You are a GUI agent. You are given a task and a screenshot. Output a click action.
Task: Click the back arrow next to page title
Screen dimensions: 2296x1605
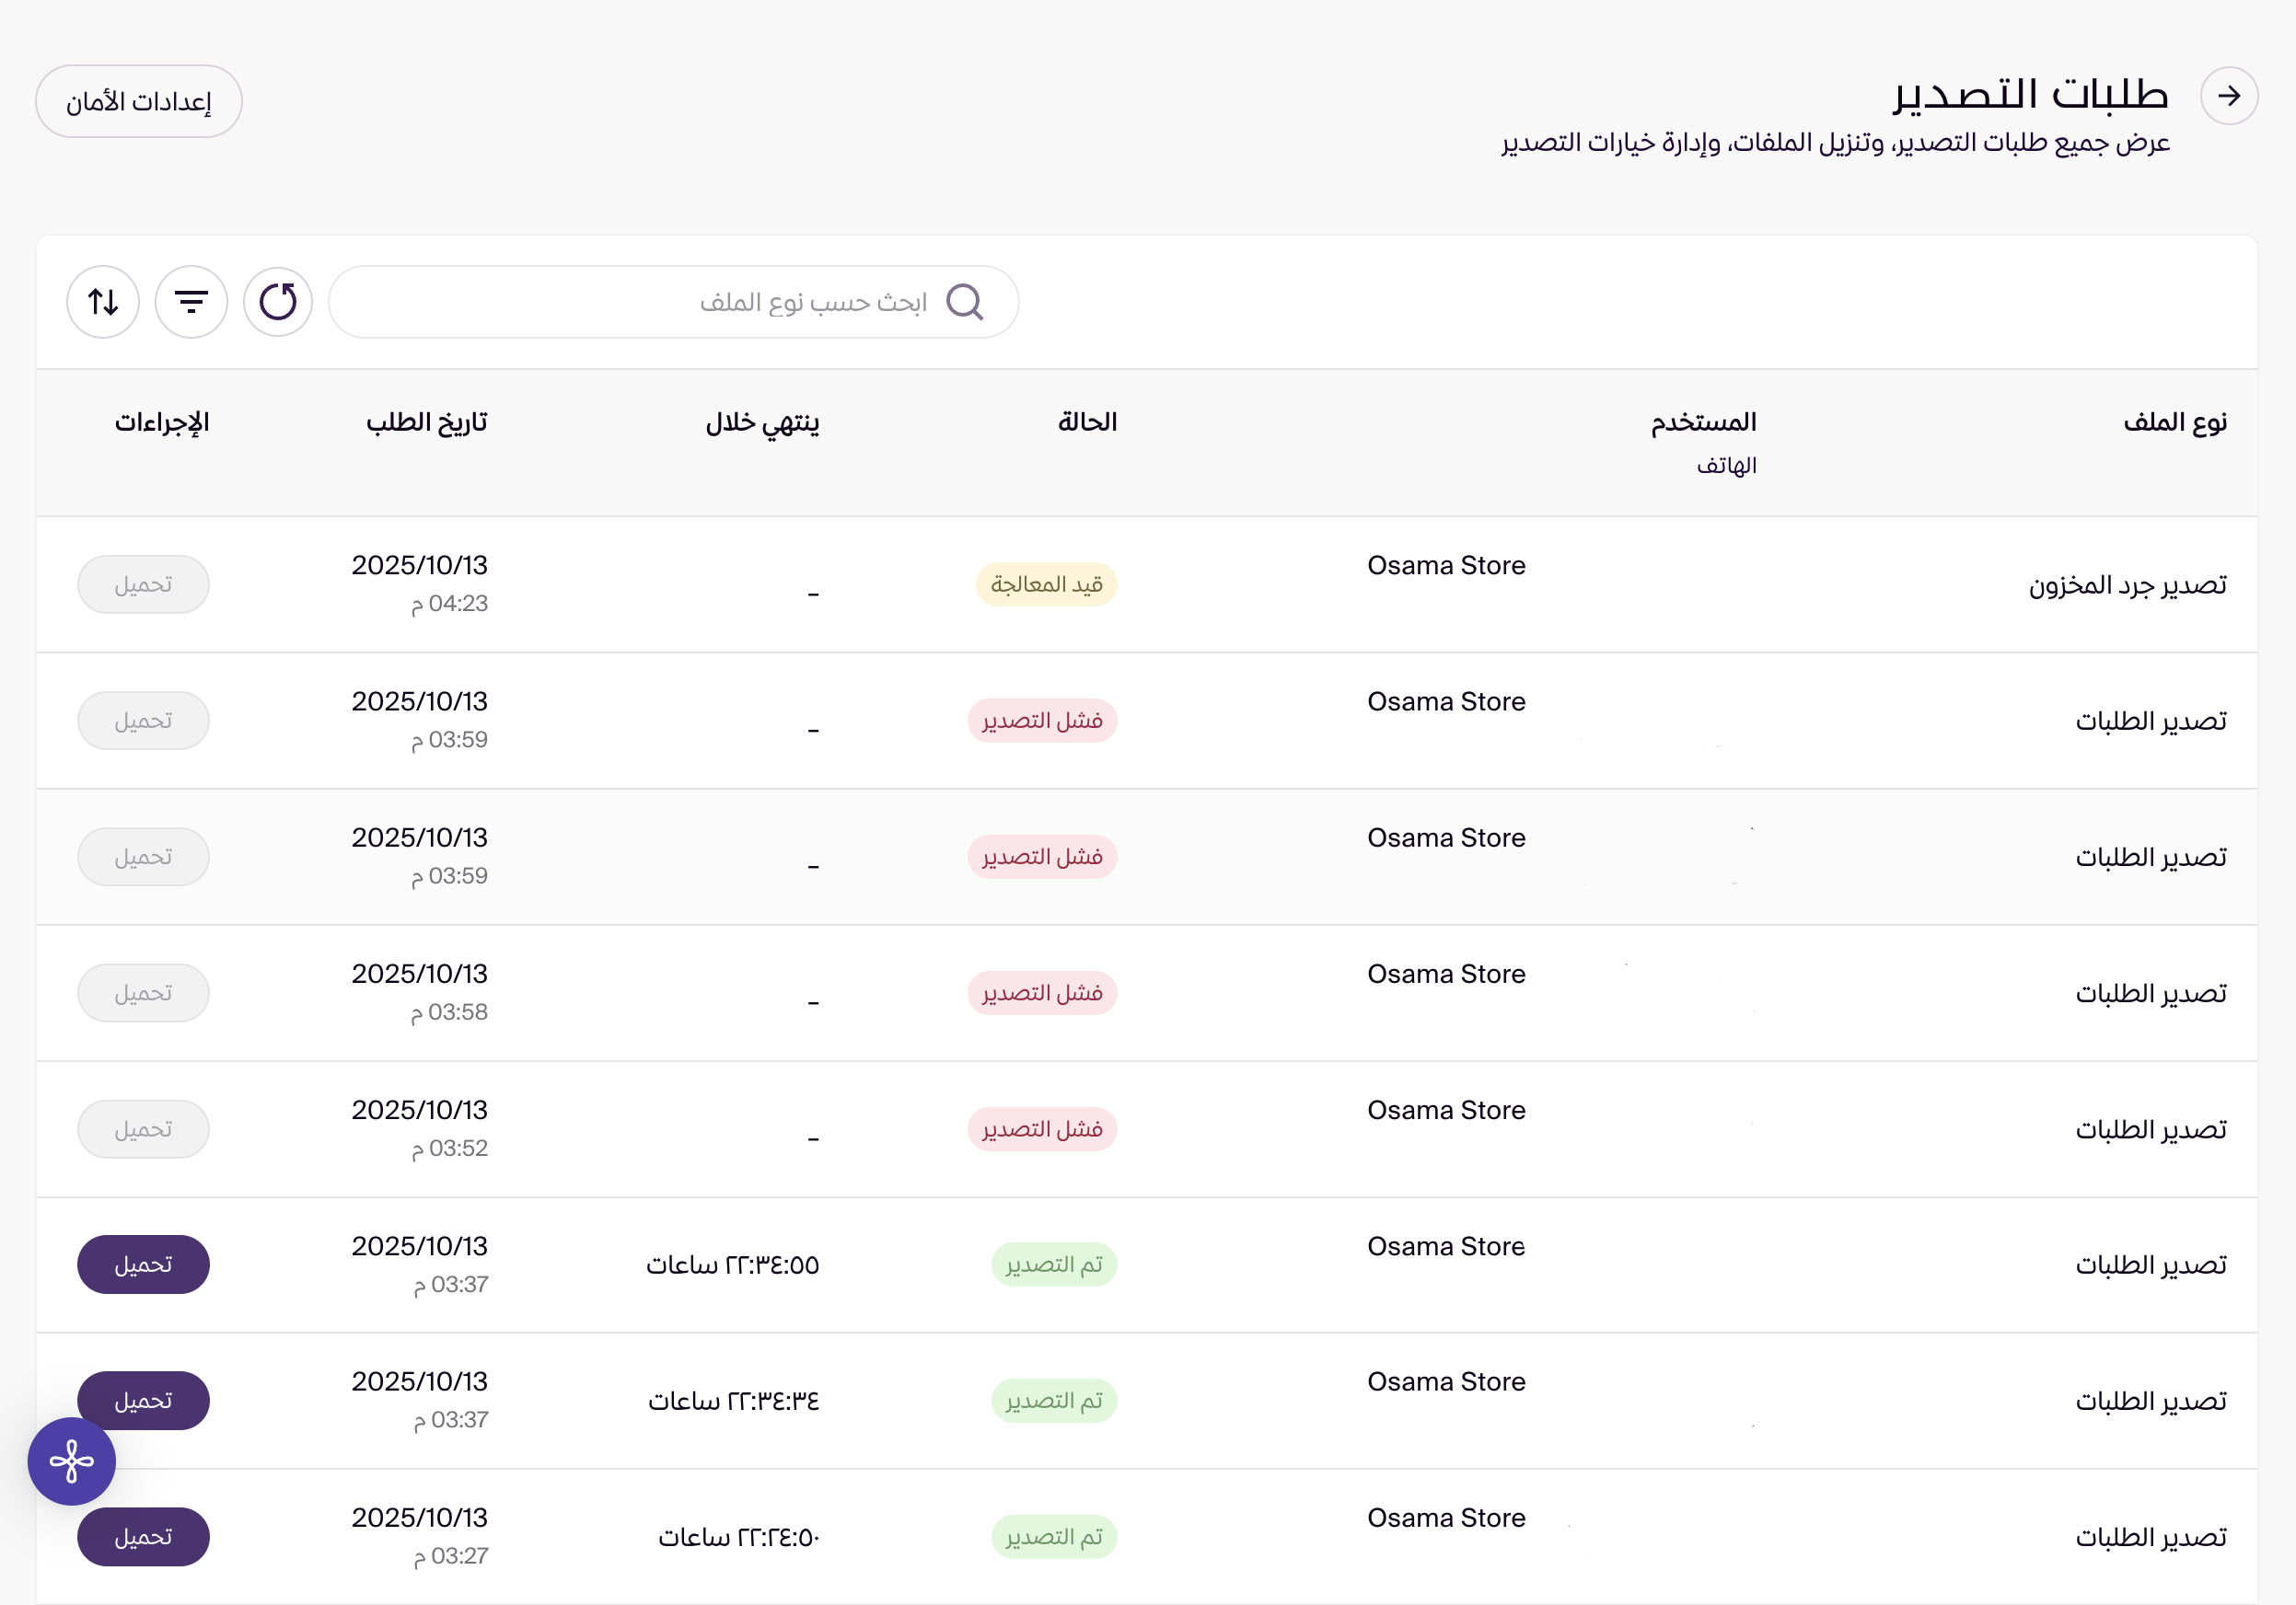coord(2228,96)
